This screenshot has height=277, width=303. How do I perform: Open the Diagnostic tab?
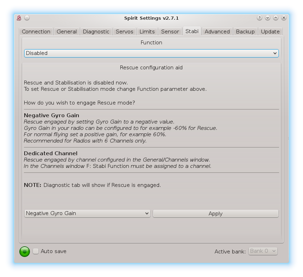click(96, 32)
